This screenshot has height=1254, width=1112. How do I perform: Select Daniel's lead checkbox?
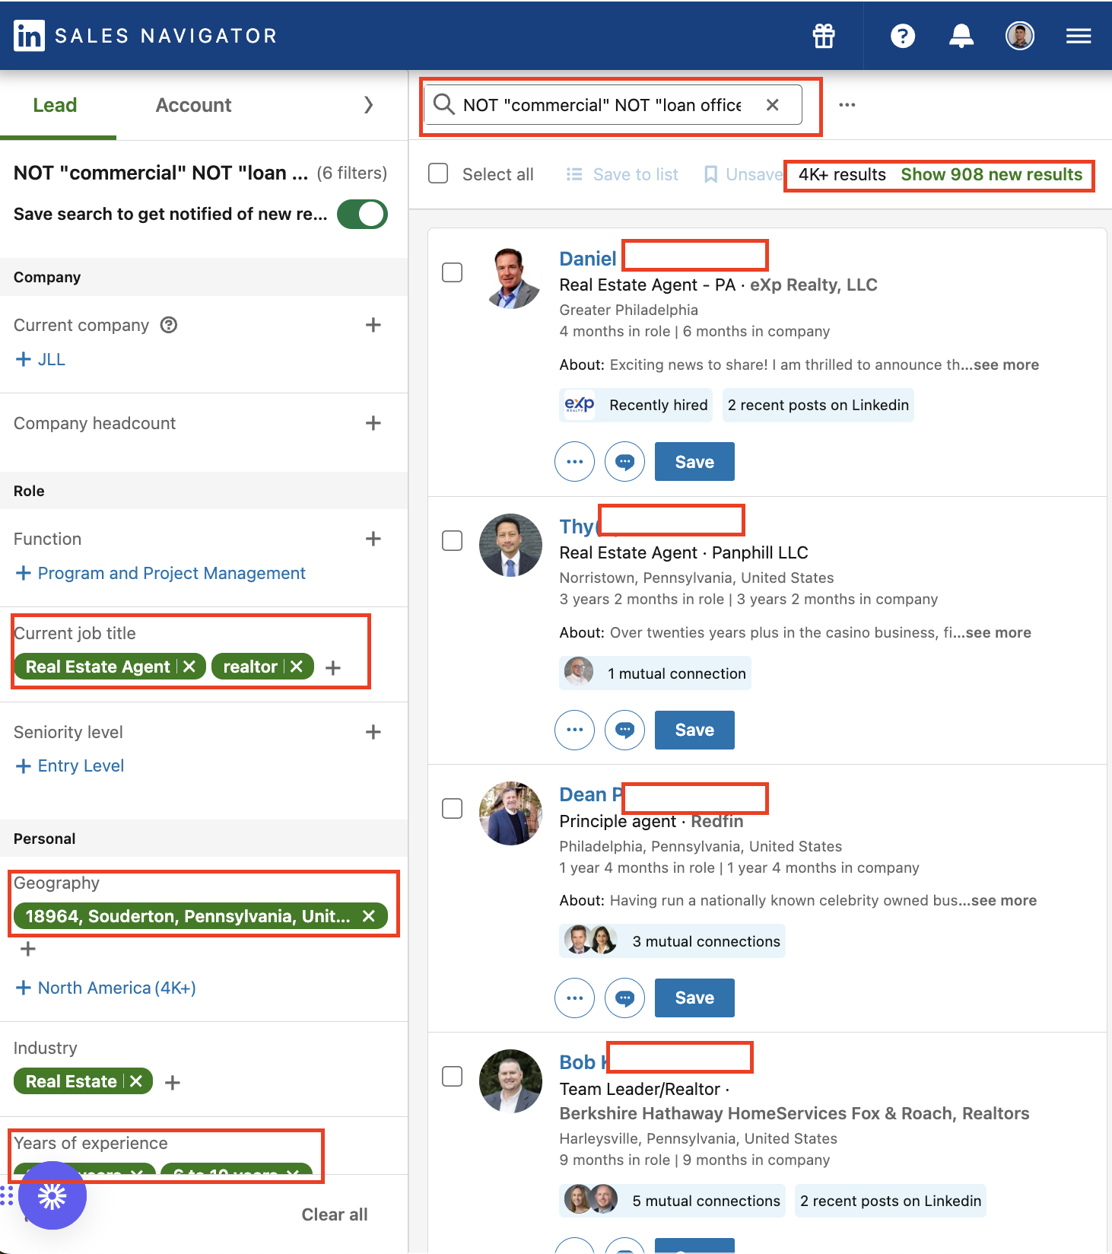pos(453,272)
